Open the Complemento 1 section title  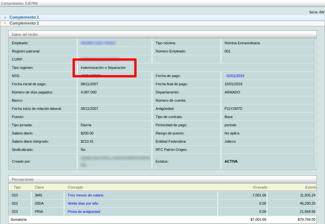point(24,17)
